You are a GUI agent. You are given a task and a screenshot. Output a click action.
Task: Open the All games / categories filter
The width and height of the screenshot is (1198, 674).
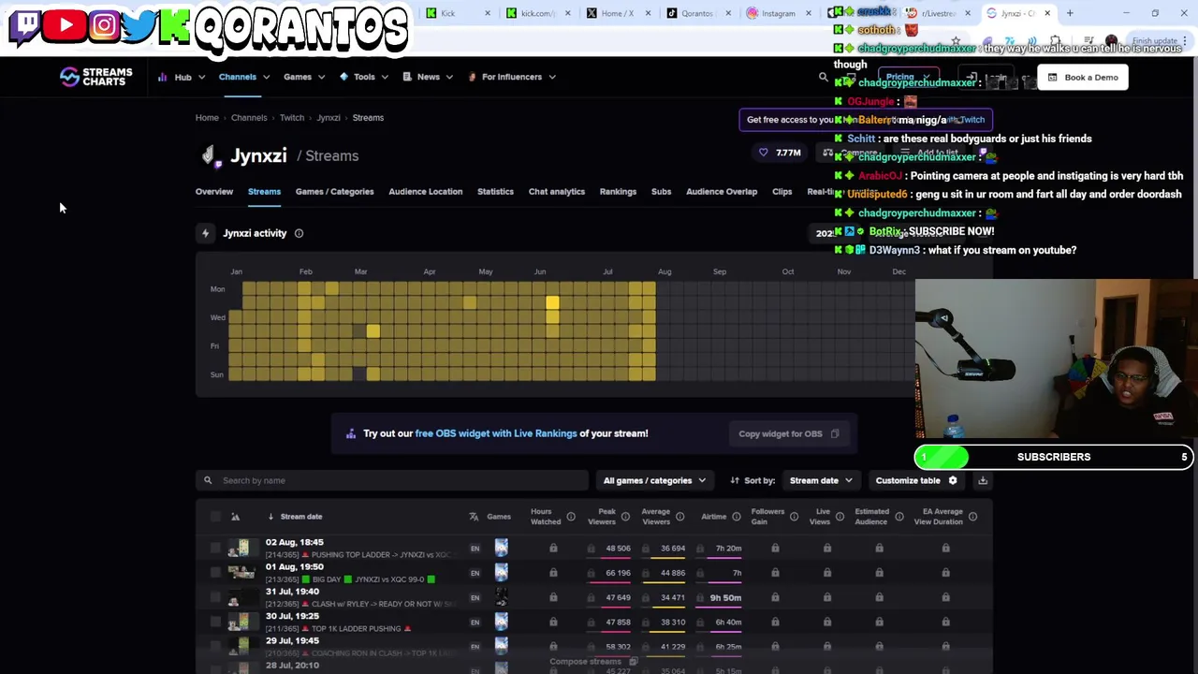[654, 480]
